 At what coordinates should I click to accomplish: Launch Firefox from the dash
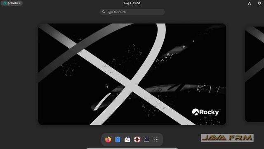(108, 139)
